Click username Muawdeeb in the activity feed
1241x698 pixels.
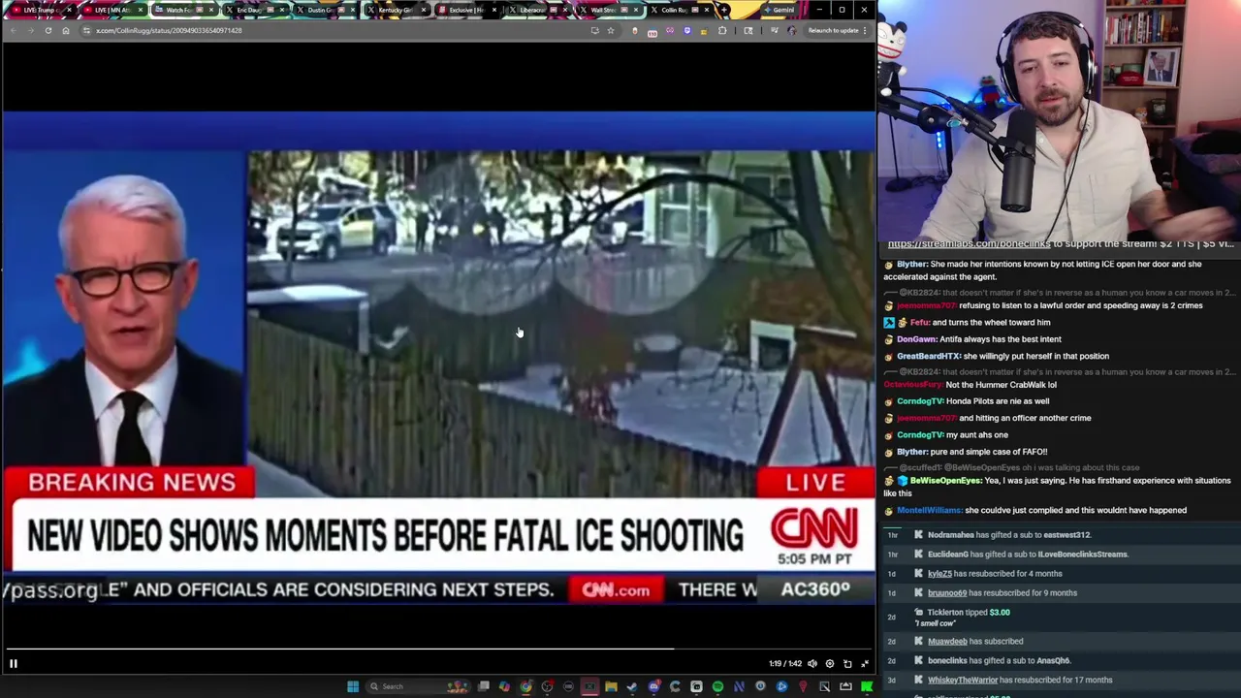tap(946, 642)
